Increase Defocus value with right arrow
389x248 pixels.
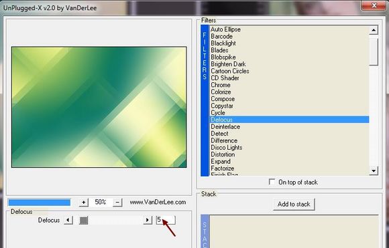148,220
